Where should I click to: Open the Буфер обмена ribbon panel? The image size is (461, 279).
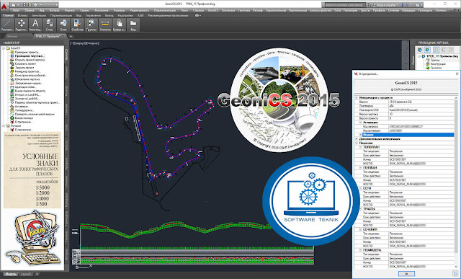point(119,25)
